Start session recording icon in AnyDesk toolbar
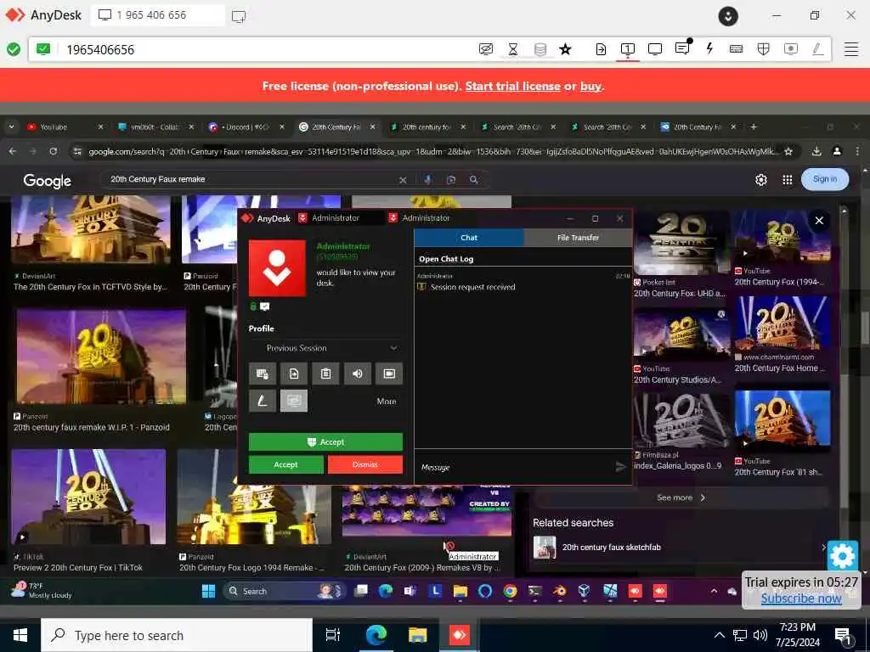 click(791, 49)
